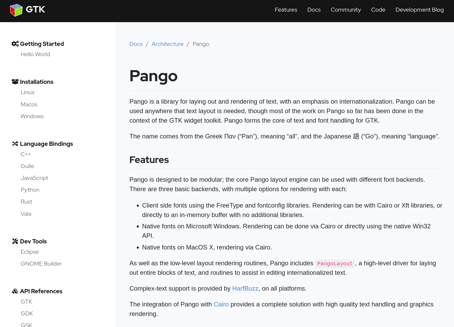Click the GTK cube logo icon
454x327 pixels.
coord(16,10)
